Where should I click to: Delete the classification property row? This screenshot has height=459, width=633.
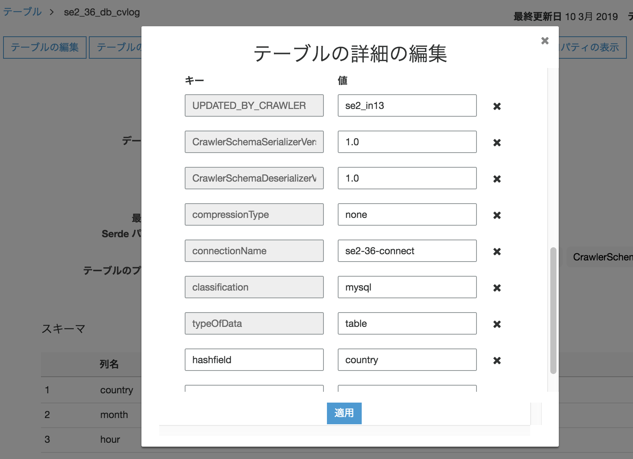pyautogui.click(x=497, y=288)
